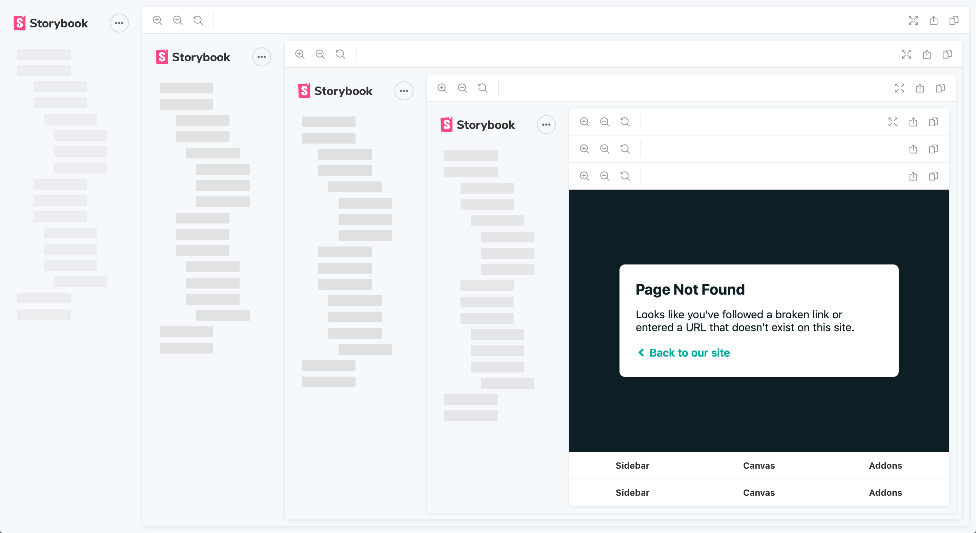The image size is (976, 533).
Task: Click copy icon in toolbar above dark canvas
Action: pyautogui.click(x=933, y=176)
